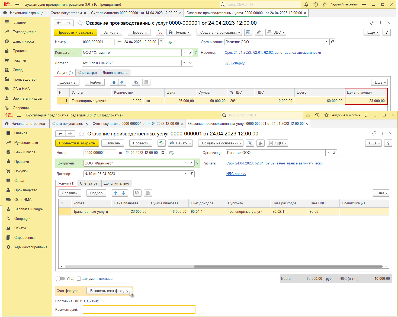Open Контрагент dropdown arrow in lower window
Image resolution: width=398 pixels, height=317 pixels.
[186, 163]
